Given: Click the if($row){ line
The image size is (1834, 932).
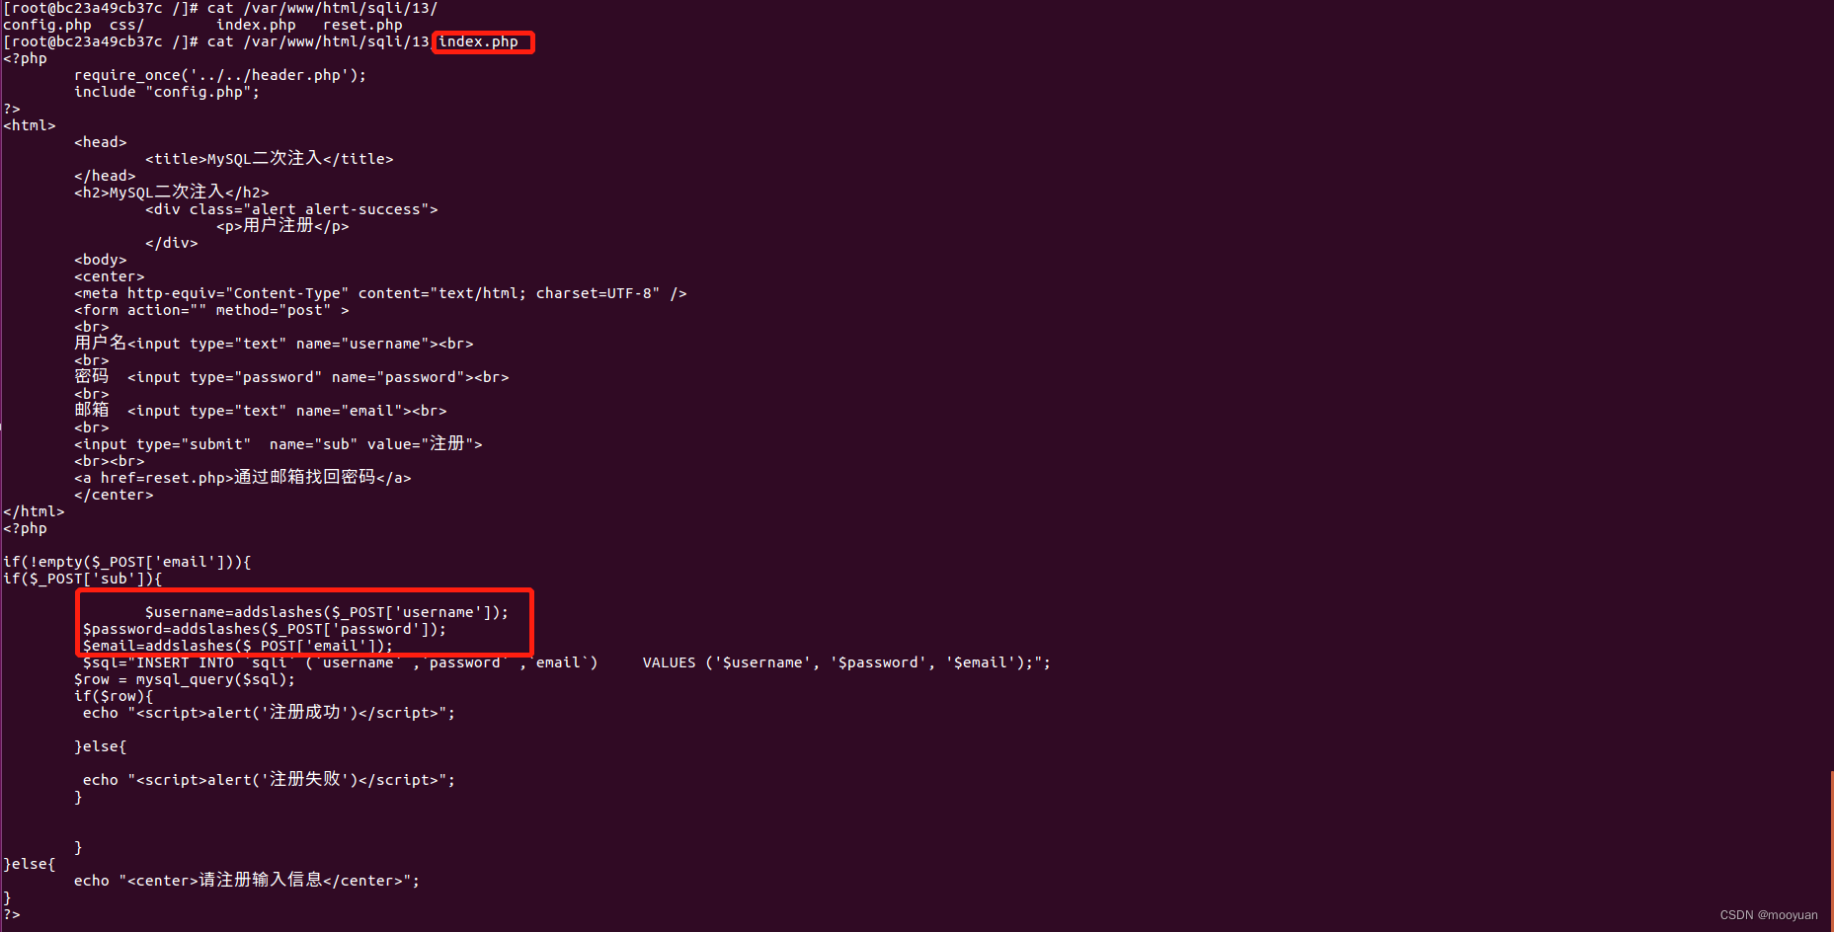Looking at the screenshot, I should point(114,696).
